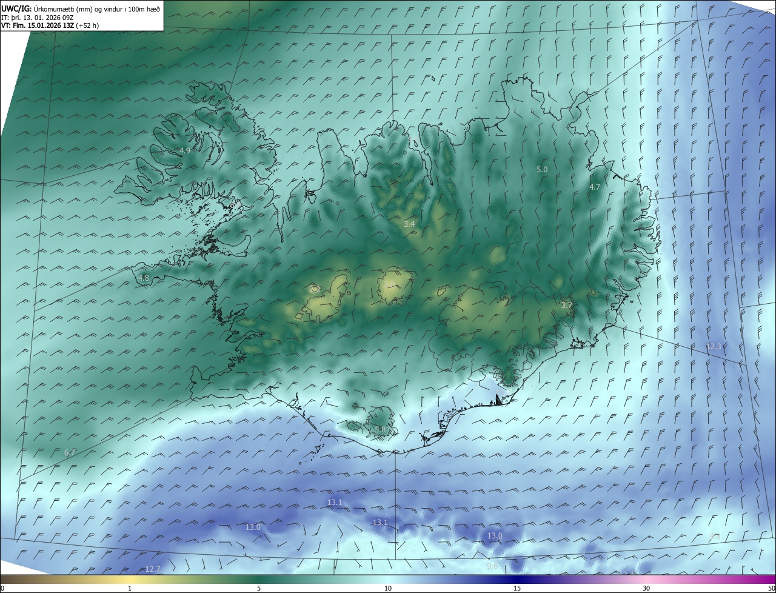Click the 5.8 value on the map
This screenshot has height=593, width=776.
[x=380, y=430]
